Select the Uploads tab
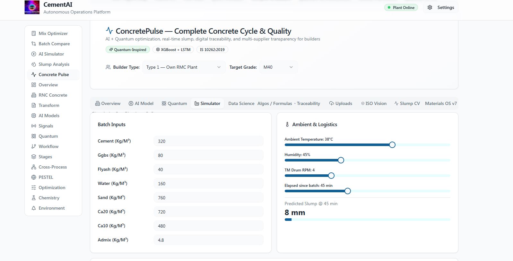Viewport: 513px width, 261px height. (x=341, y=103)
